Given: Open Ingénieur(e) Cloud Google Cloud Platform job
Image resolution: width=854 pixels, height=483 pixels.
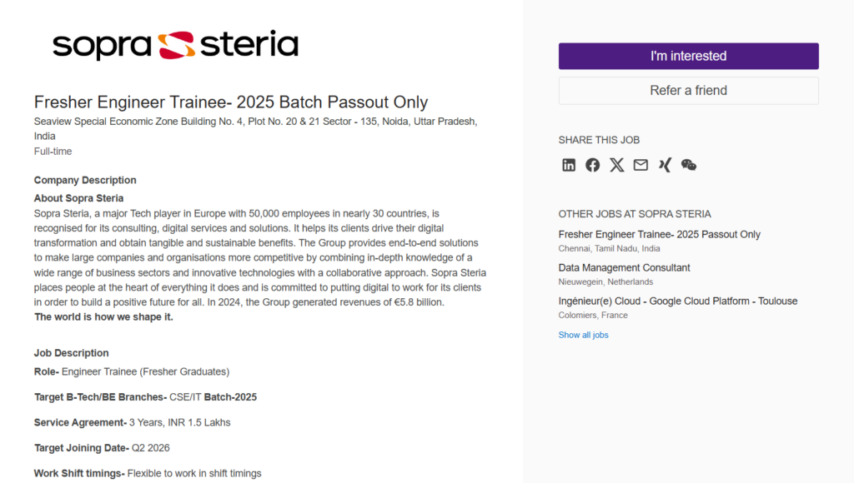Looking at the screenshot, I should pos(677,301).
